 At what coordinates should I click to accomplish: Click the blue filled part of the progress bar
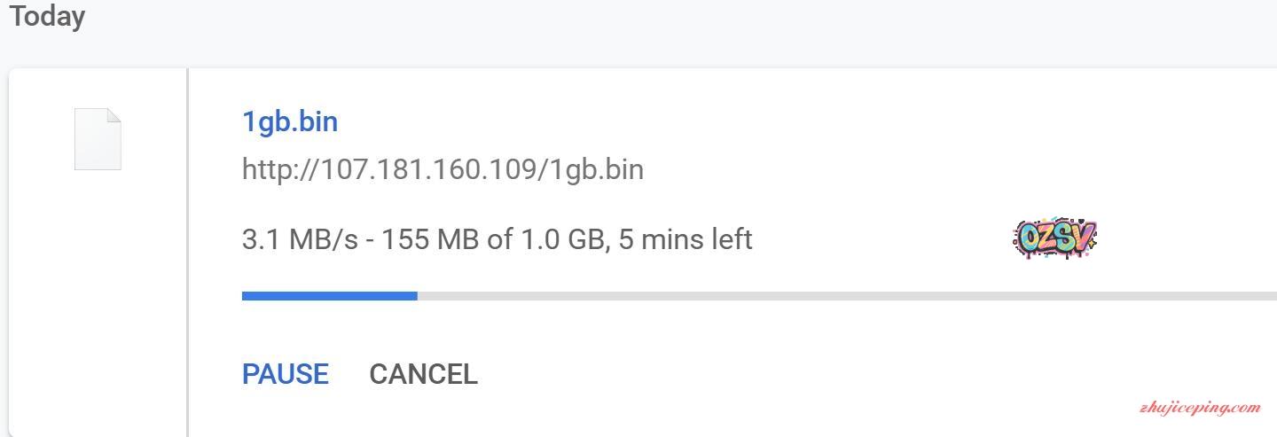tap(328, 296)
